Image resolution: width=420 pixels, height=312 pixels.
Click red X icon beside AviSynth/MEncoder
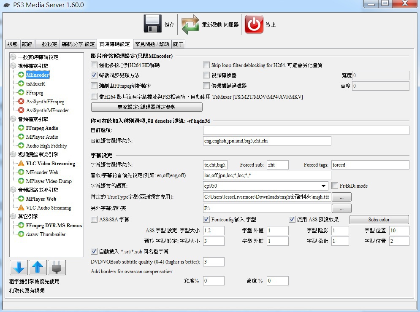[21, 110]
